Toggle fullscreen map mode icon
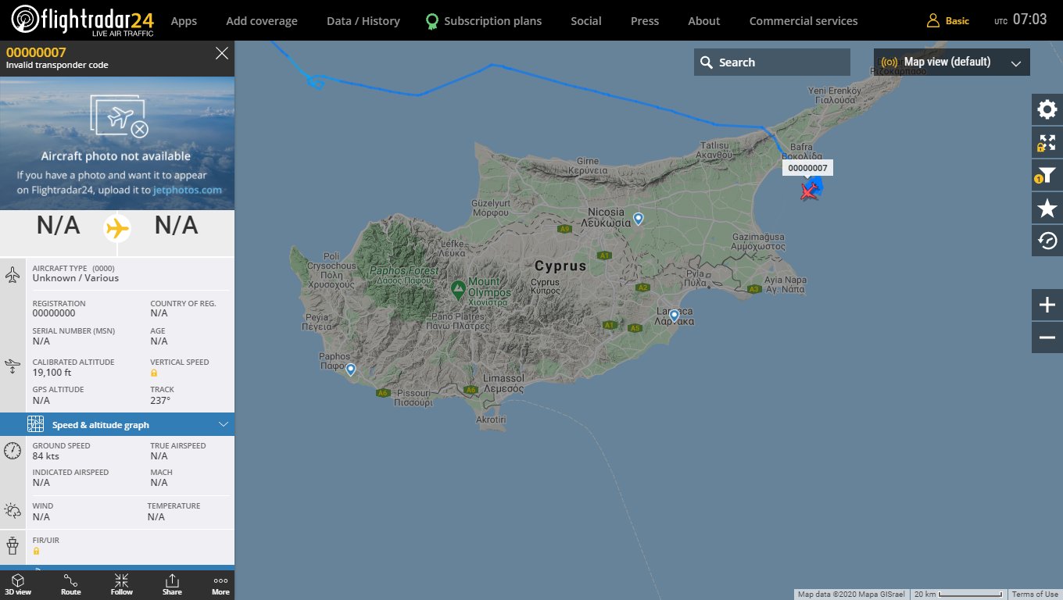 (1047, 143)
